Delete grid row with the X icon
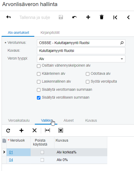Image resolution: width=134 pixels, height=171 pixels. point(35,130)
